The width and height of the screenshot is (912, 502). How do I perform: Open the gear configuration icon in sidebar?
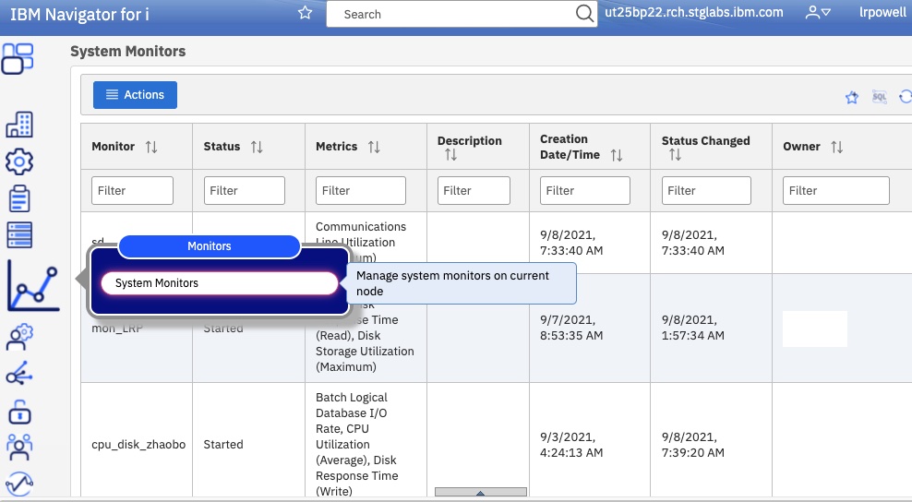click(x=19, y=161)
